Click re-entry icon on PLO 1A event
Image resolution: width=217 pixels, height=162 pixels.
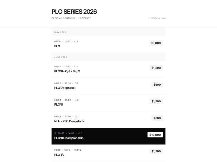tap(75, 150)
